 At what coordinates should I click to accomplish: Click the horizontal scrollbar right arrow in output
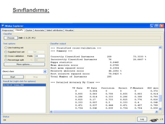pos(156,112)
